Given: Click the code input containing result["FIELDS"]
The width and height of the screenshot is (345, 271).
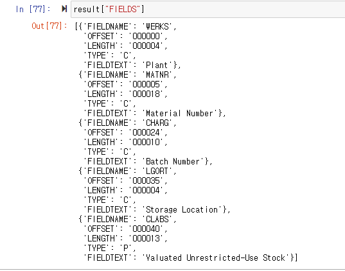Looking at the screenshot, I should point(208,9).
